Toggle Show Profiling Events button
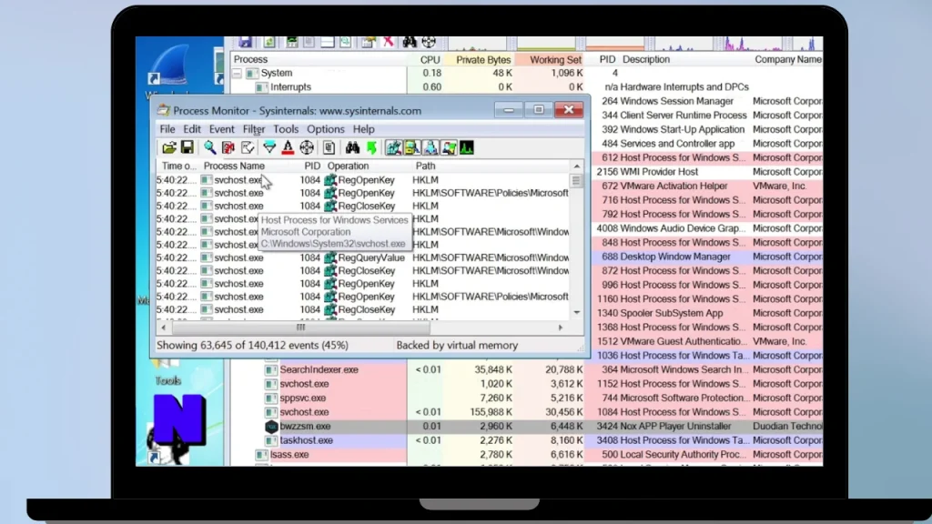 [x=467, y=148]
